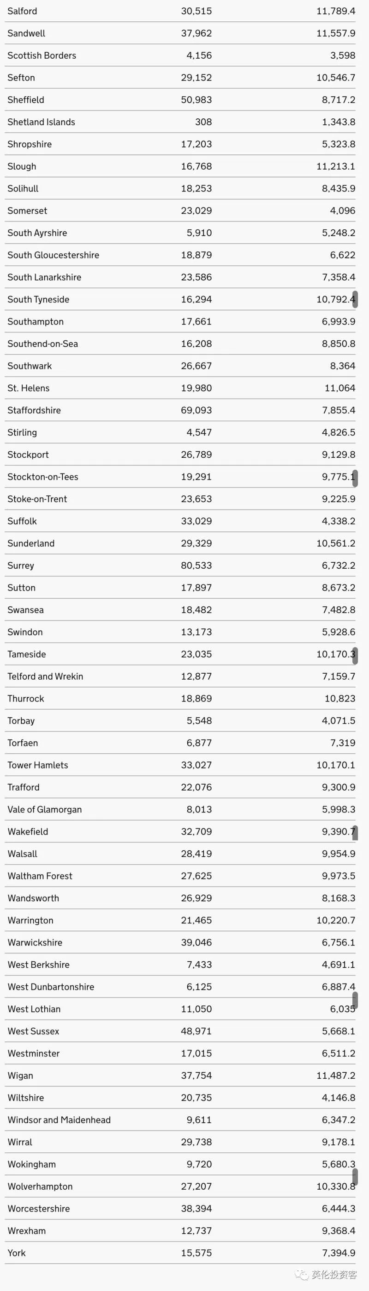Select the York row at bottom

coord(181,1253)
